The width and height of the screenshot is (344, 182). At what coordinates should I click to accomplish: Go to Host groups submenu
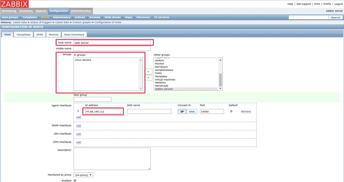[10, 17]
